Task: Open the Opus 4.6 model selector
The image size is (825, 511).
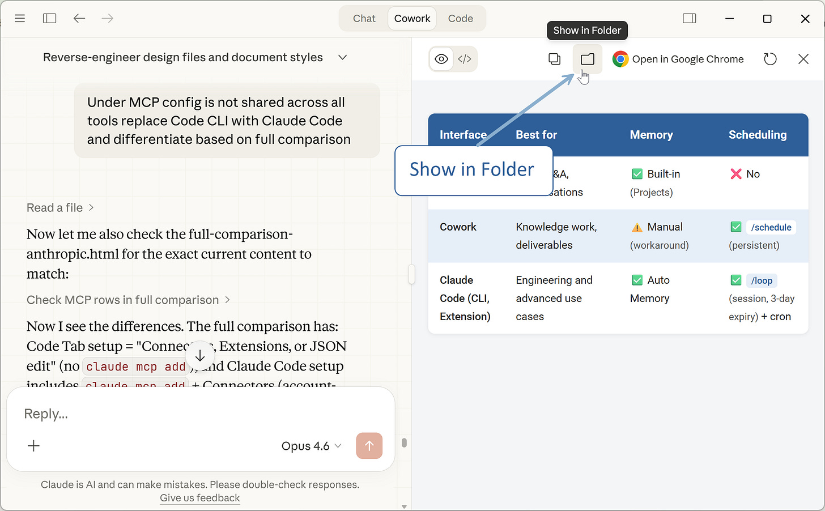Action: 311,446
